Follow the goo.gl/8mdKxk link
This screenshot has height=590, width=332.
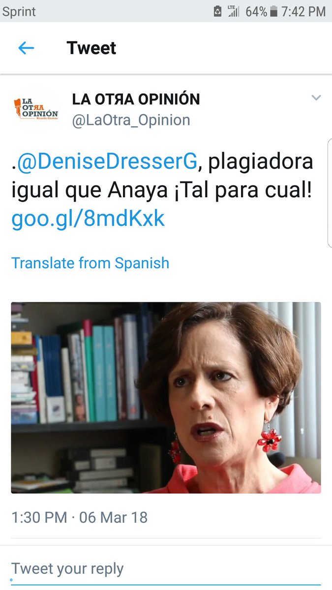click(x=88, y=218)
